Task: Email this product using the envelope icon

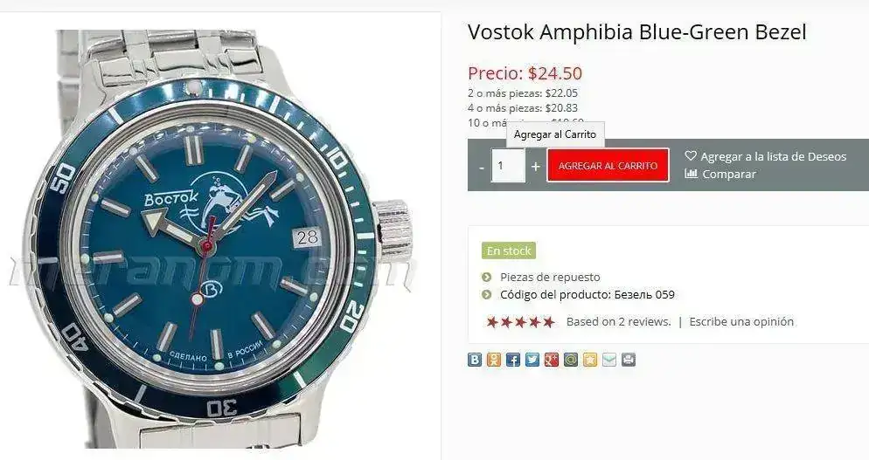Action: pos(609,360)
